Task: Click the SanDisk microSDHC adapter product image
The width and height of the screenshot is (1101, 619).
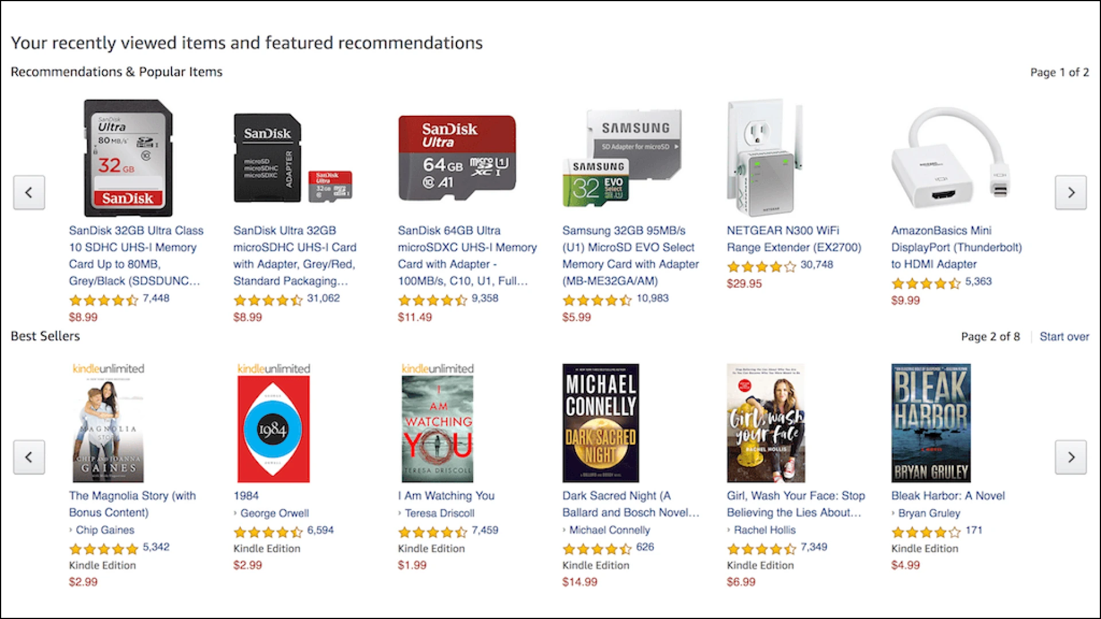Action: (x=287, y=158)
